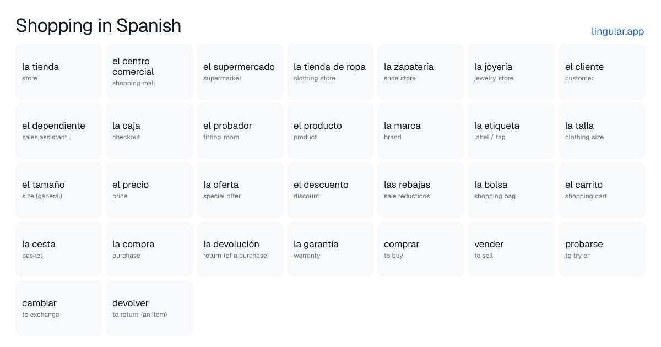Click the "el precio" price card
Viewport: 661px width, 347px height.
pos(149,190)
